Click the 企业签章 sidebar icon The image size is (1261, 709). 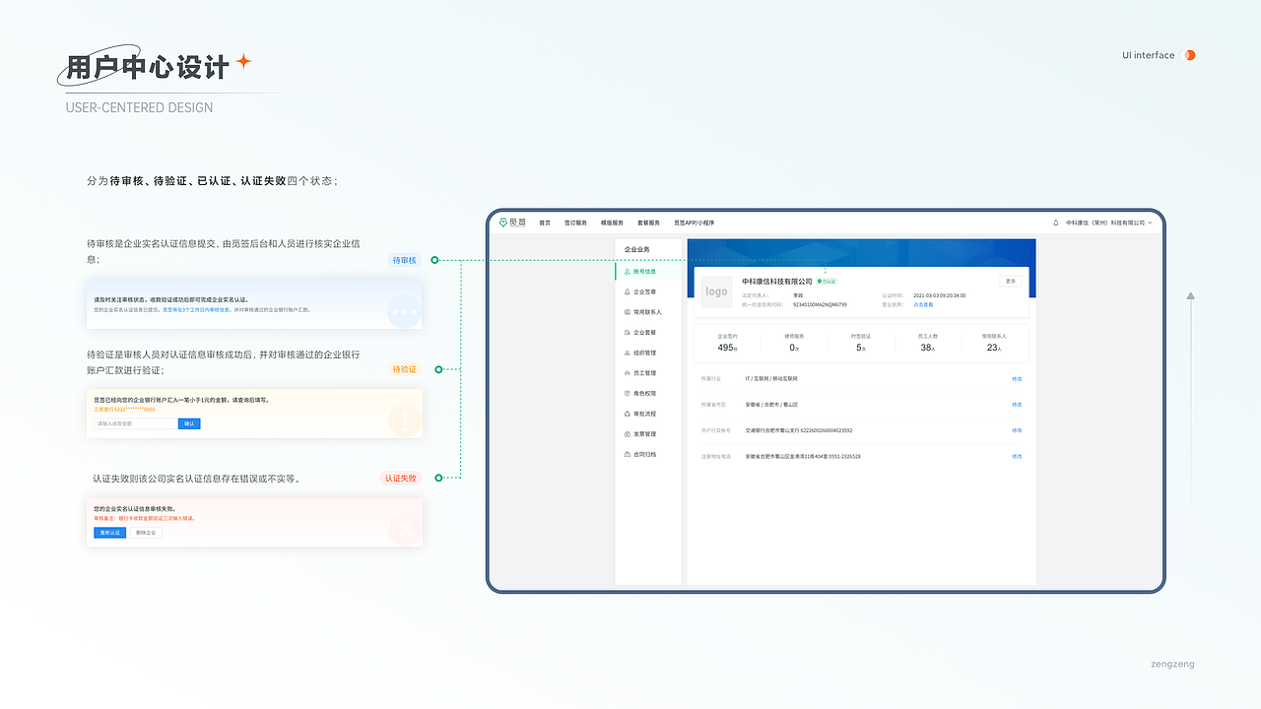point(628,291)
